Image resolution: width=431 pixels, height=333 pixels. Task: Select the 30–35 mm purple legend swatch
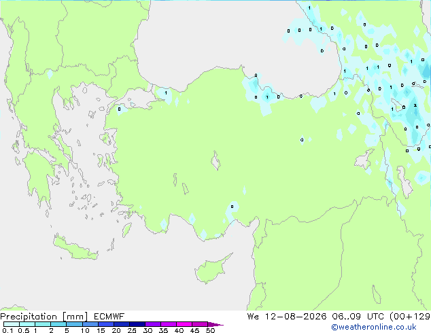pyautogui.click(x=152, y=324)
